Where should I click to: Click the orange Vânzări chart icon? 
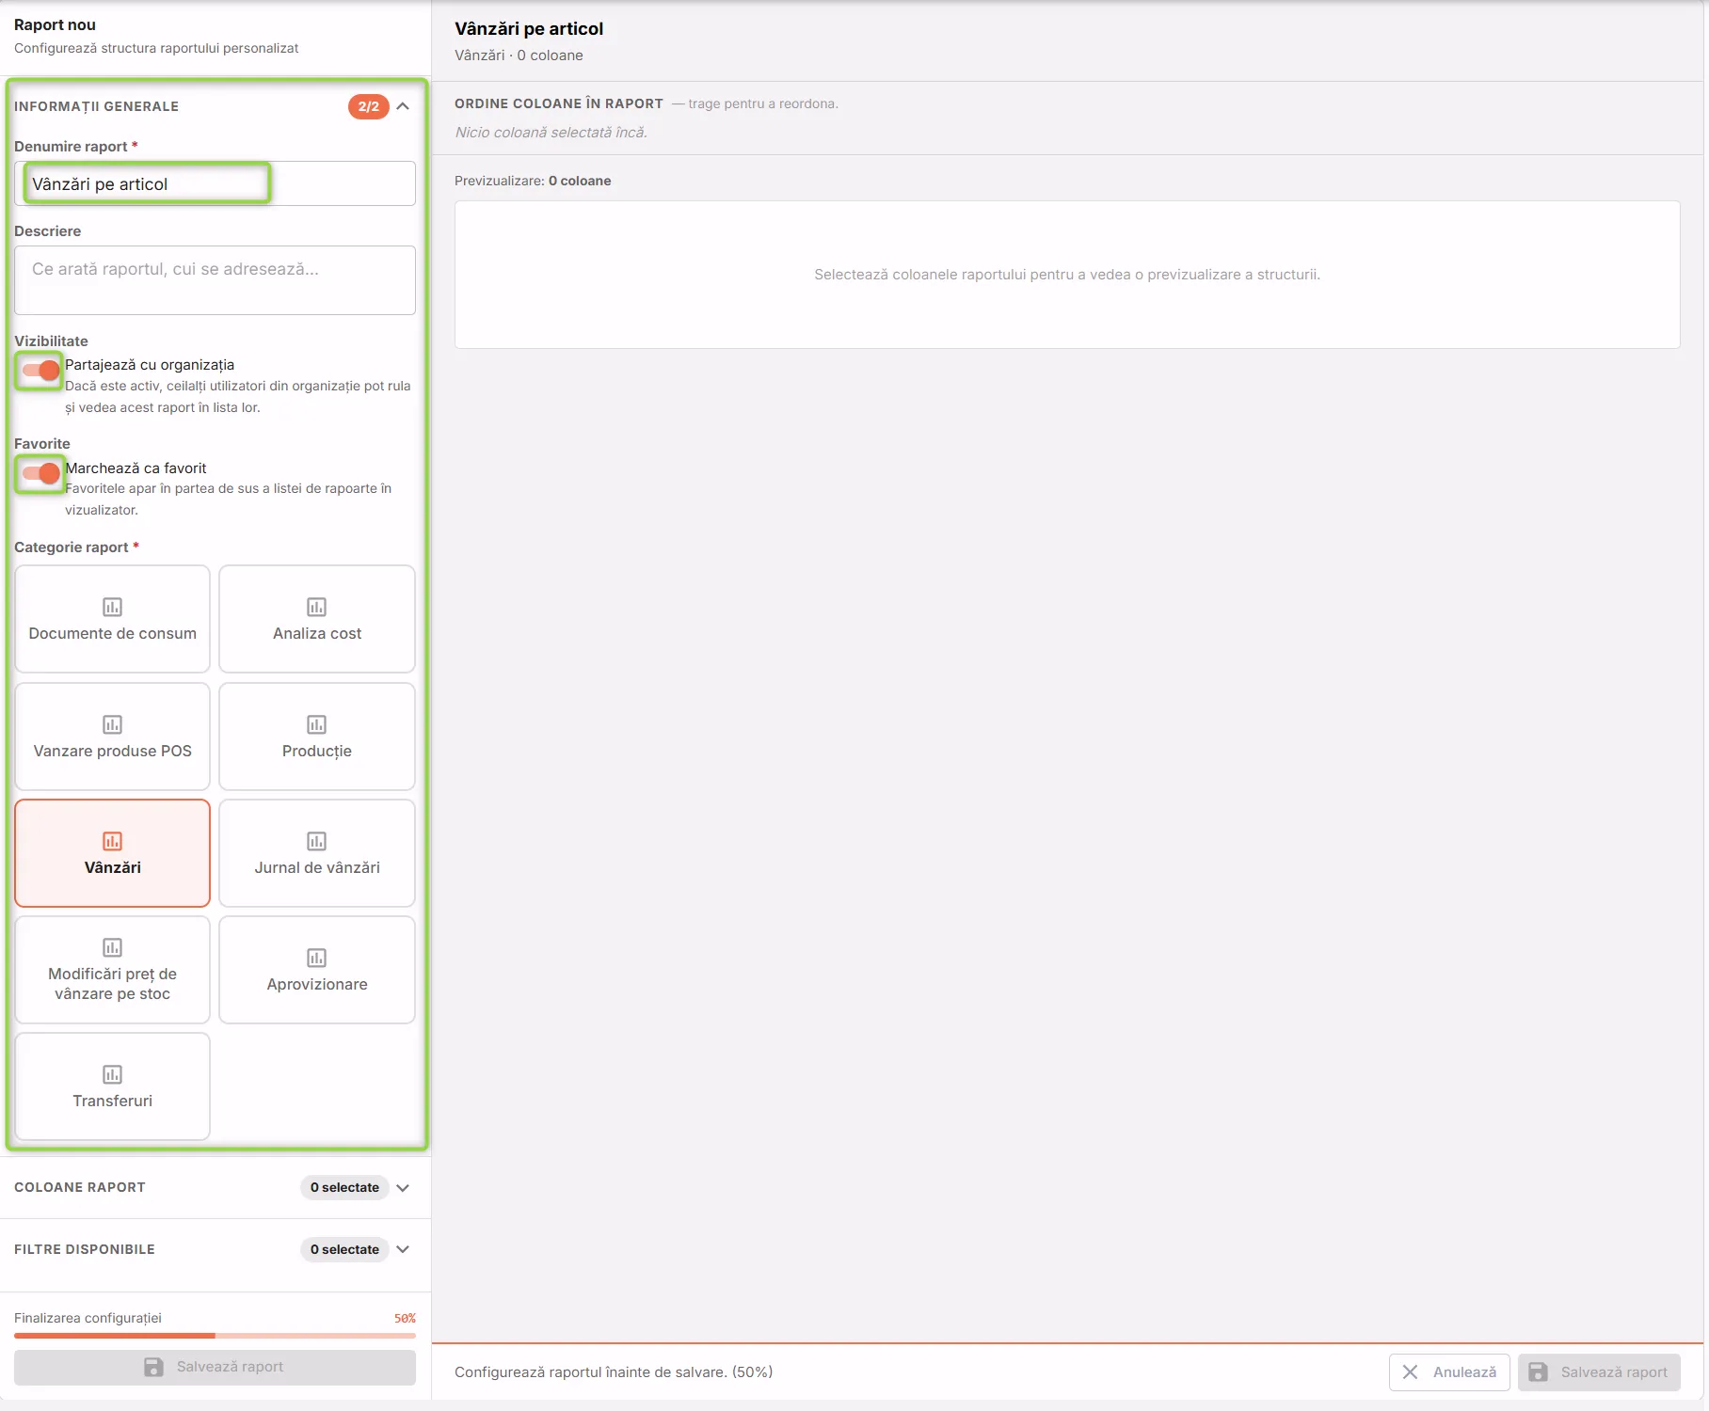coord(112,841)
